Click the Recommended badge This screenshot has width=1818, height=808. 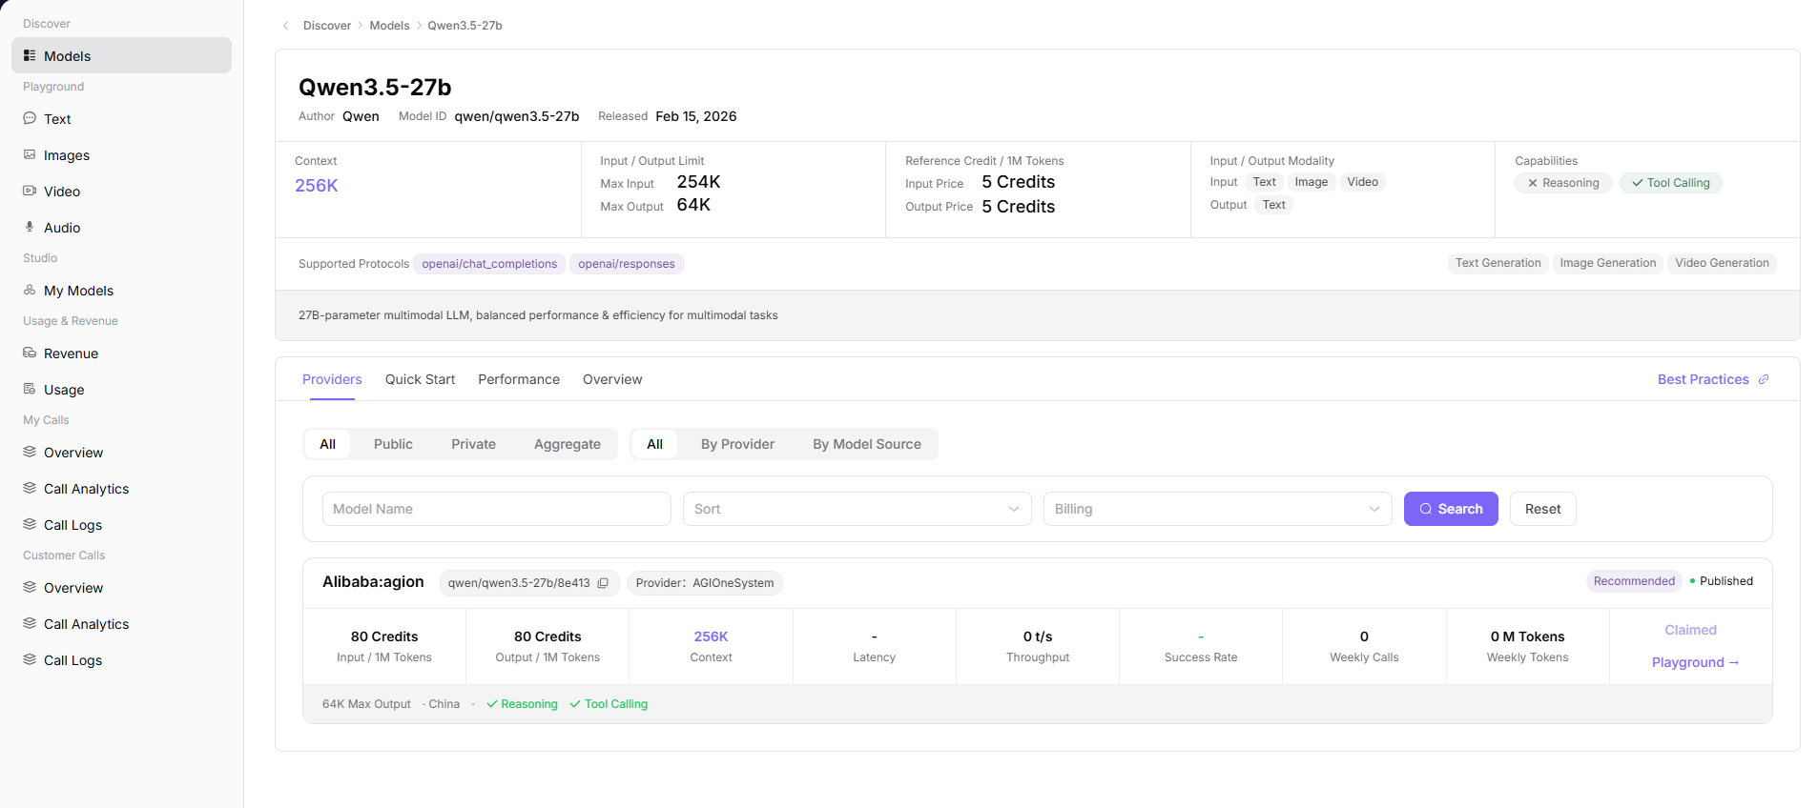[x=1634, y=581]
